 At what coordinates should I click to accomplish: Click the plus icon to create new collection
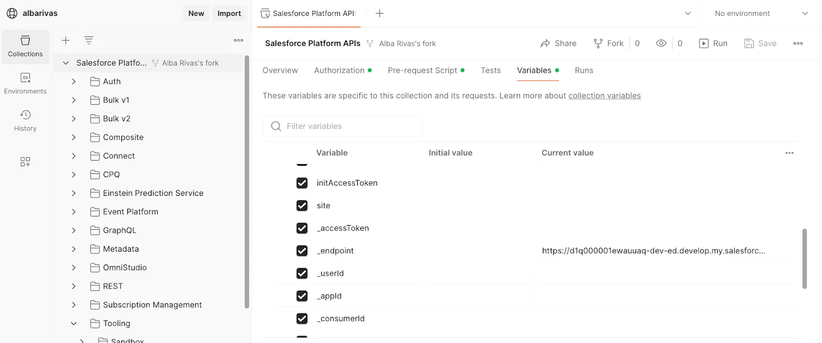tap(66, 41)
